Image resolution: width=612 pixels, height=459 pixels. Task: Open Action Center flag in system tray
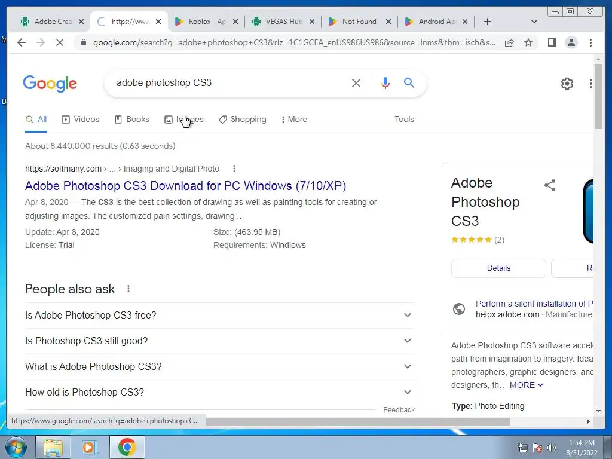pyautogui.click(x=537, y=448)
